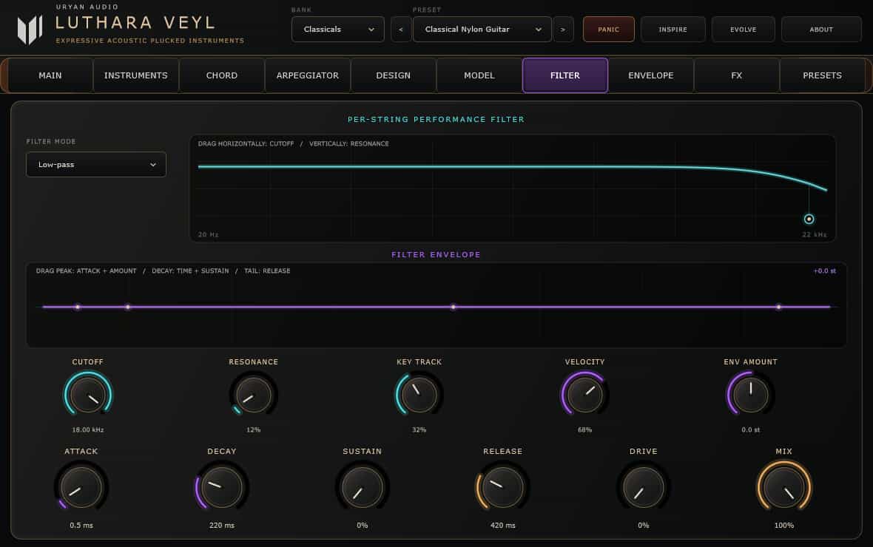Open the CHORD tab

[x=222, y=75]
